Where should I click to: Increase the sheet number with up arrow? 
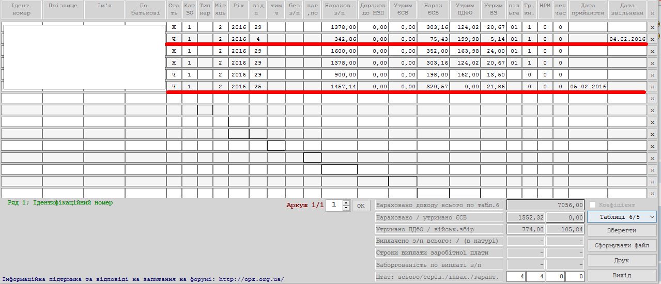tap(346, 202)
